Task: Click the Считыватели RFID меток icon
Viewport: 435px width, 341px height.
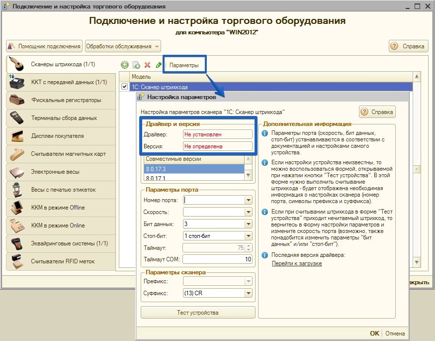Action: point(17,261)
